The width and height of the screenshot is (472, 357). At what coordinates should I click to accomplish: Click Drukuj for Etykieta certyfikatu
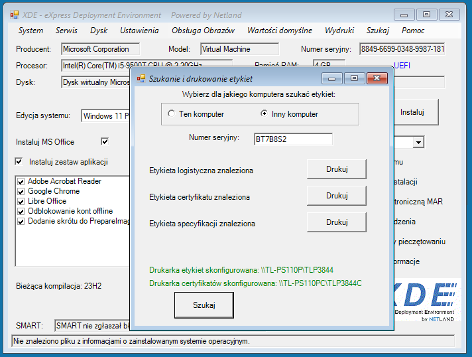click(336, 196)
